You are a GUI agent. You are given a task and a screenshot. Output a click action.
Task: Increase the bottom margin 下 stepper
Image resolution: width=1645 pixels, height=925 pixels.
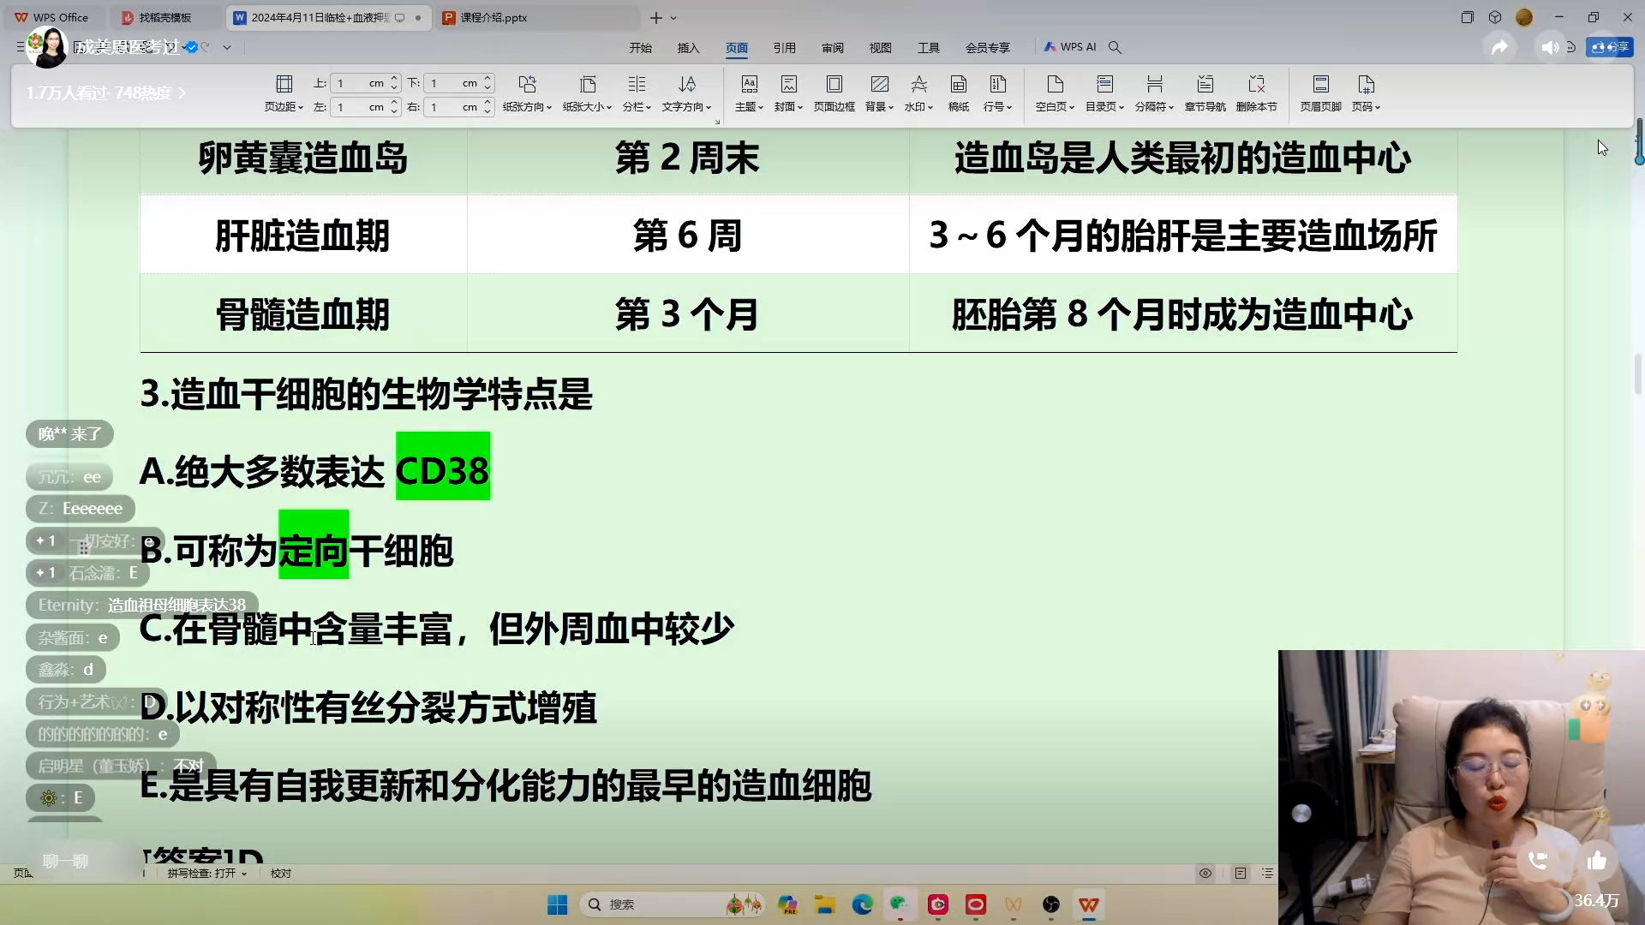click(488, 79)
